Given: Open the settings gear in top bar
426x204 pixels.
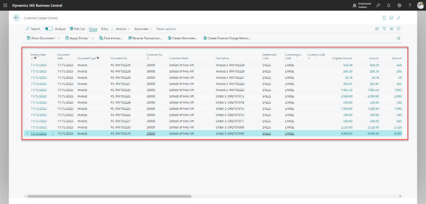Looking at the screenshot, I should 399,5.
